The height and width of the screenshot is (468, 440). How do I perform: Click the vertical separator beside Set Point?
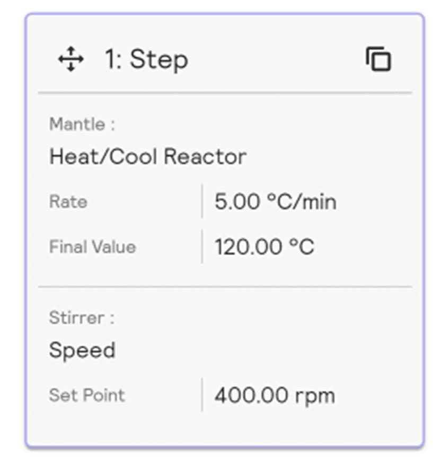click(202, 395)
